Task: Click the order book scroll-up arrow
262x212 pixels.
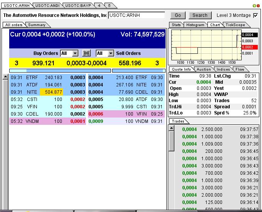Action: pos(5,77)
